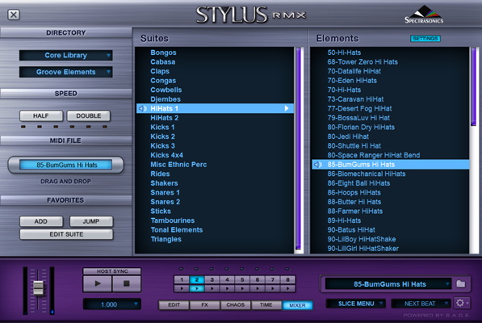Screen dimensions: 482x323
Task: Switch to the Time page
Action: (x=266, y=305)
